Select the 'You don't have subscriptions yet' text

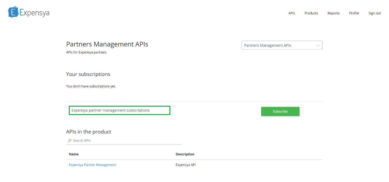pyautogui.click(x=91, y=86)
